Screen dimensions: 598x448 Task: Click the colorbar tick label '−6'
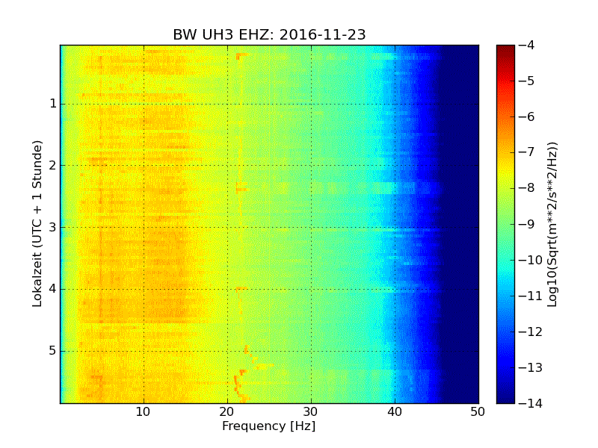click(527, 117)
